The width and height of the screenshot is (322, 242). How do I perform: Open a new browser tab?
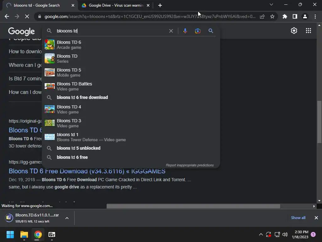(160, 5)
